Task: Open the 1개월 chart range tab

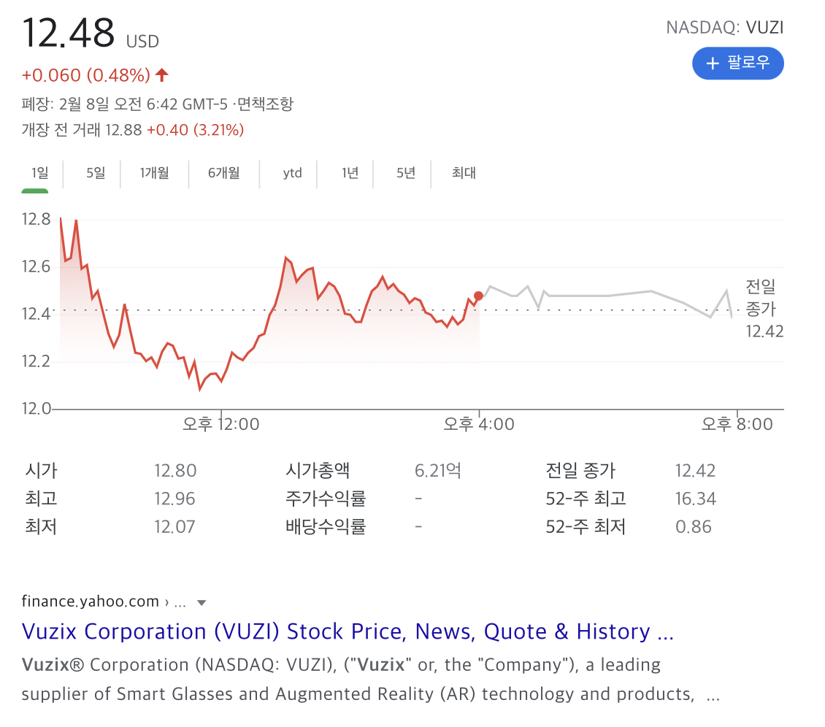Action: pyautogui.click(x=155, y=173)
